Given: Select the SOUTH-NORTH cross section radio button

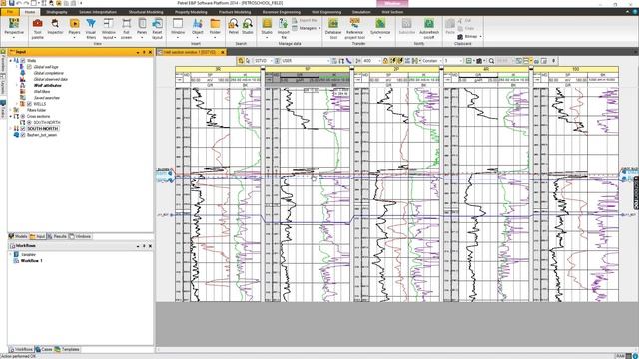Looking at the screenshot, I should [x=29, y=122].
